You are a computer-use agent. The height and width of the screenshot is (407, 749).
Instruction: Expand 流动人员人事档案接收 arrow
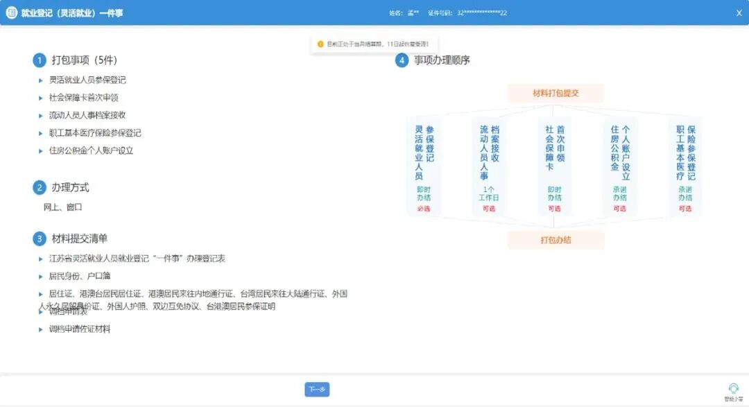click(41, 116)
